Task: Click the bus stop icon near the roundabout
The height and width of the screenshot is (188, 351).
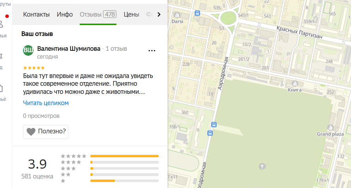Action: click(x=197, y=13)
